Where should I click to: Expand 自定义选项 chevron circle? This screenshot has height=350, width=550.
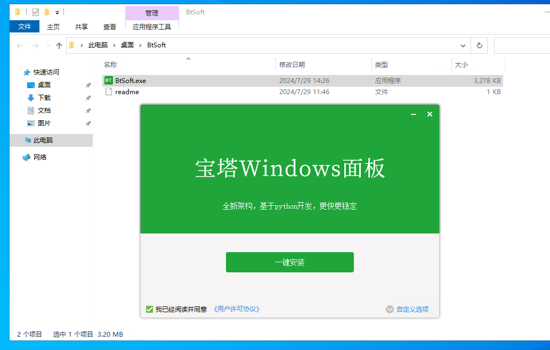(x=390, y=310)
